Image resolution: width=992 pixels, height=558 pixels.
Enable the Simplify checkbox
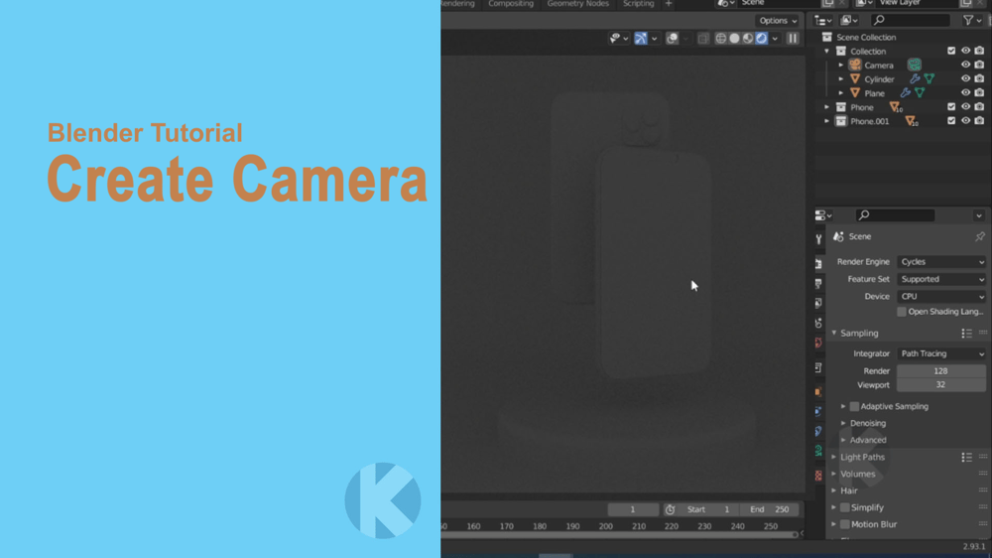click(x=844, y=508)
